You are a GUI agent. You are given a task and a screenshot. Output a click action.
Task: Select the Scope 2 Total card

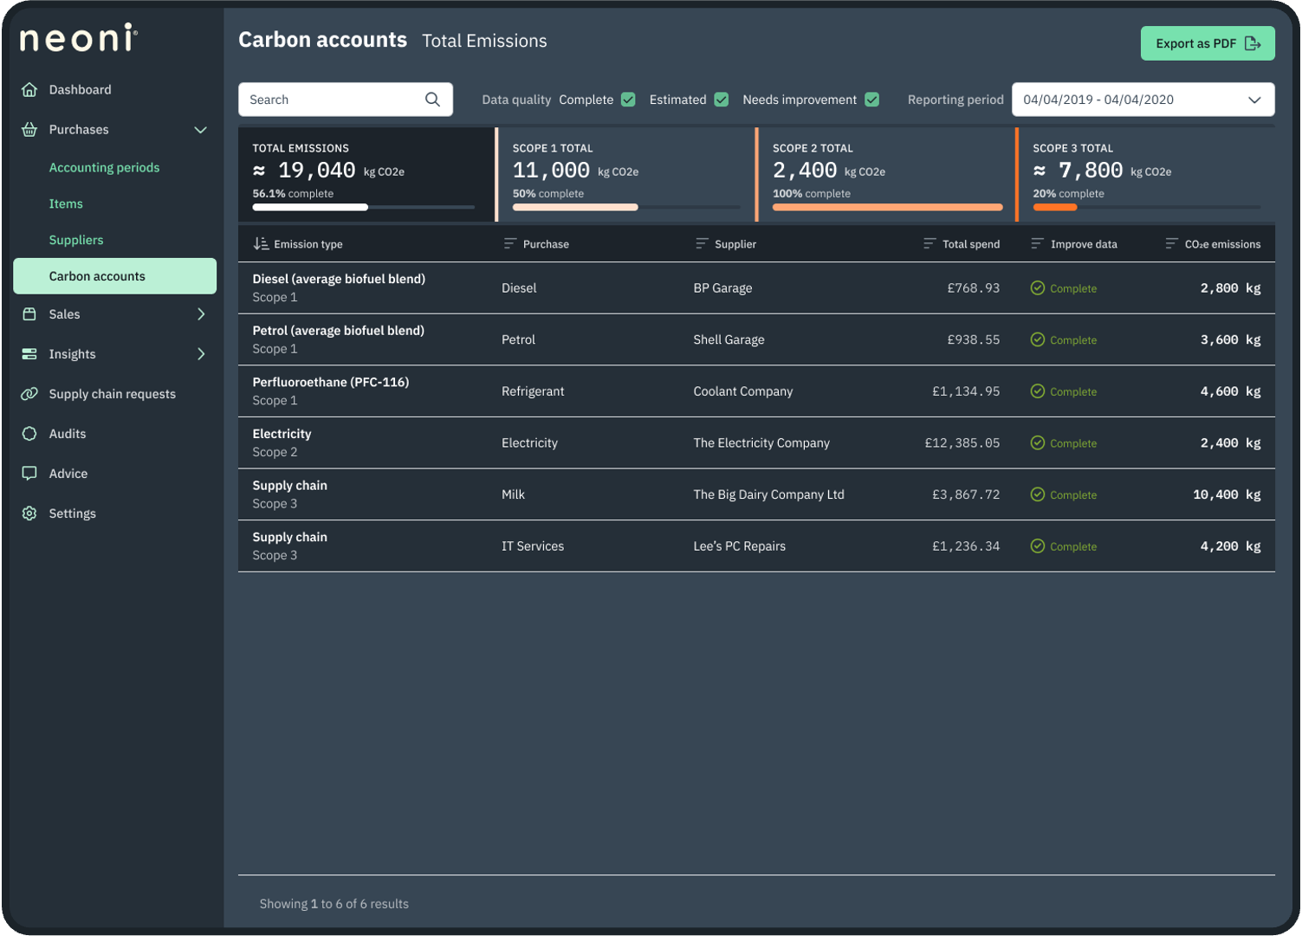[885, 175]
